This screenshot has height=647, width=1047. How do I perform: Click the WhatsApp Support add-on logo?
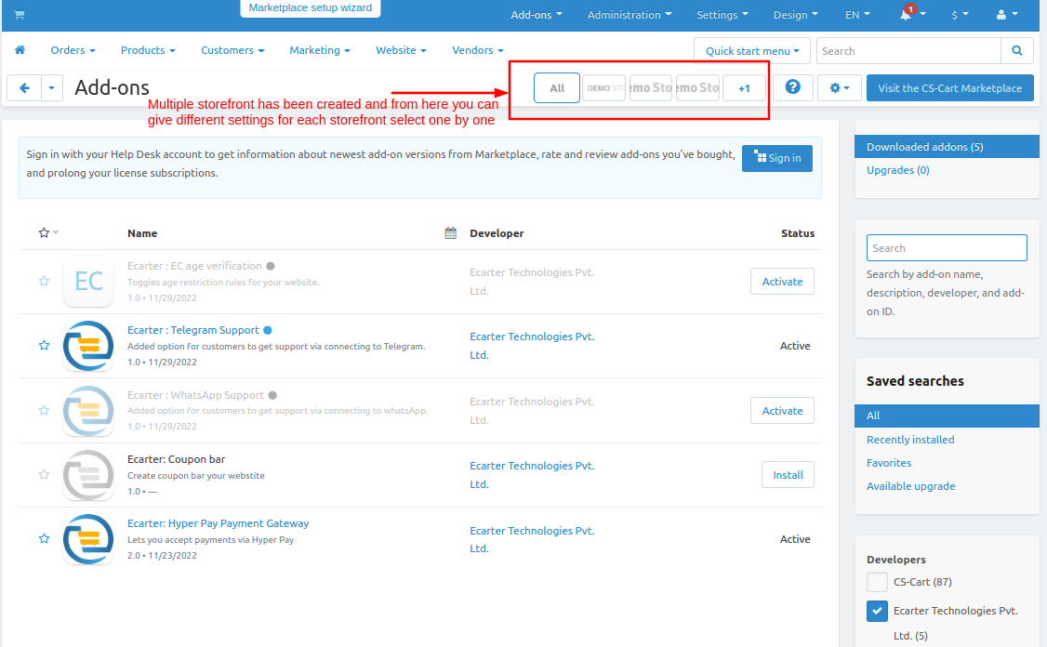click(x=88, y=411)
